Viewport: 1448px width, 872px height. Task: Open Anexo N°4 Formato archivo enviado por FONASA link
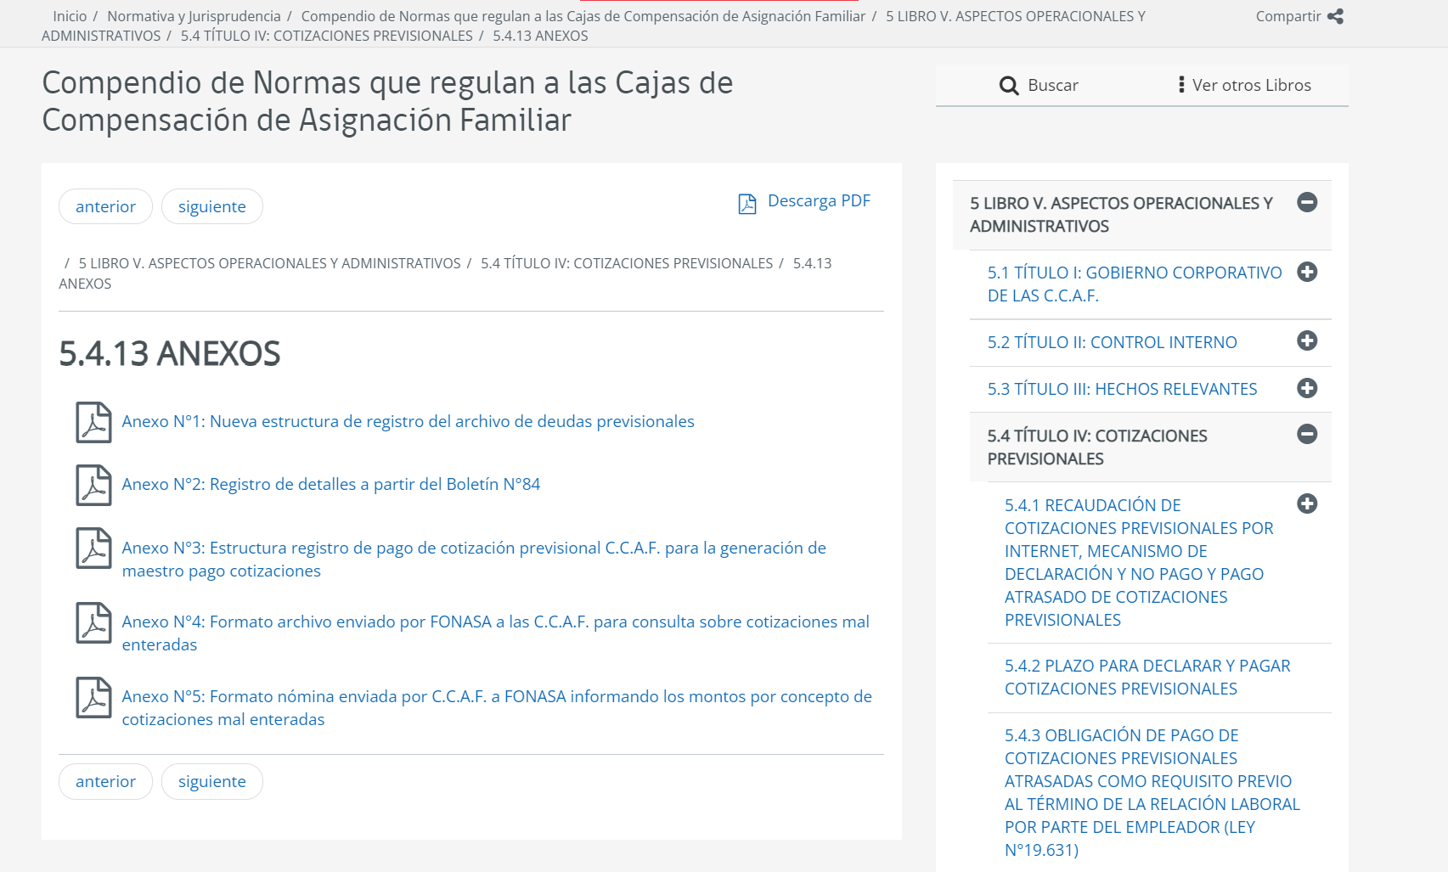[x=496, y=633]
